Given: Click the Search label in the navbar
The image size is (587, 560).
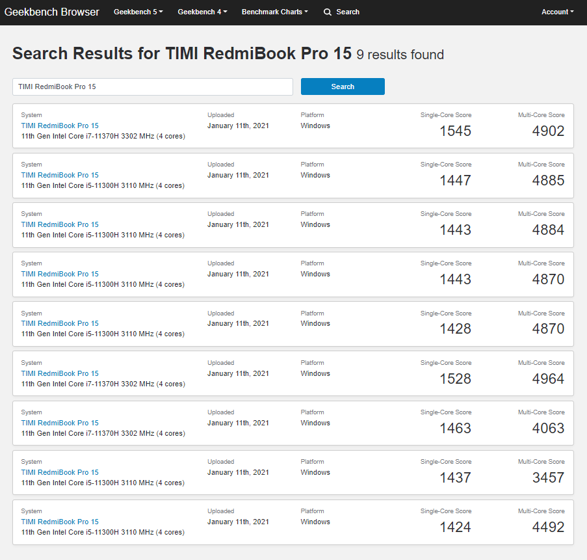Looking at the screenshot, I should 348,12.
